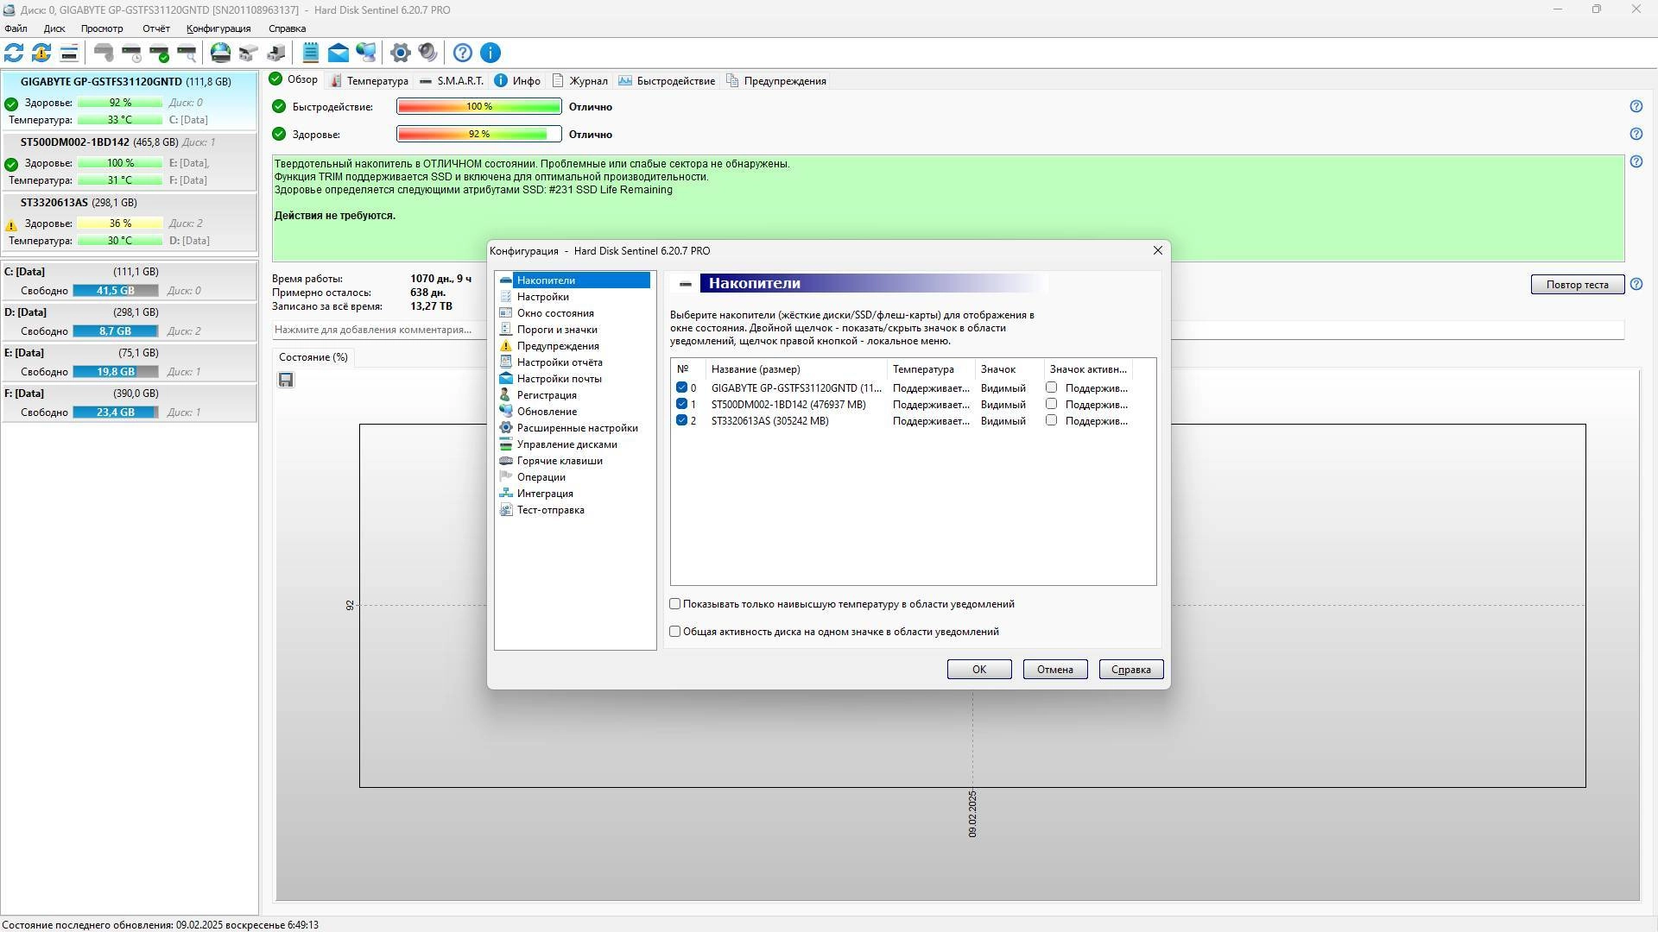Click ST3320613AS 36 % health bar in sidebar
The image size is (1658, 932).
click(120, 224)
